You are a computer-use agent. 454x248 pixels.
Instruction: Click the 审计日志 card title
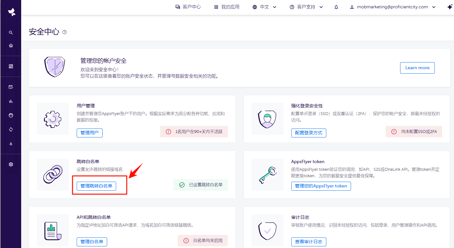(x=300, y=217)
